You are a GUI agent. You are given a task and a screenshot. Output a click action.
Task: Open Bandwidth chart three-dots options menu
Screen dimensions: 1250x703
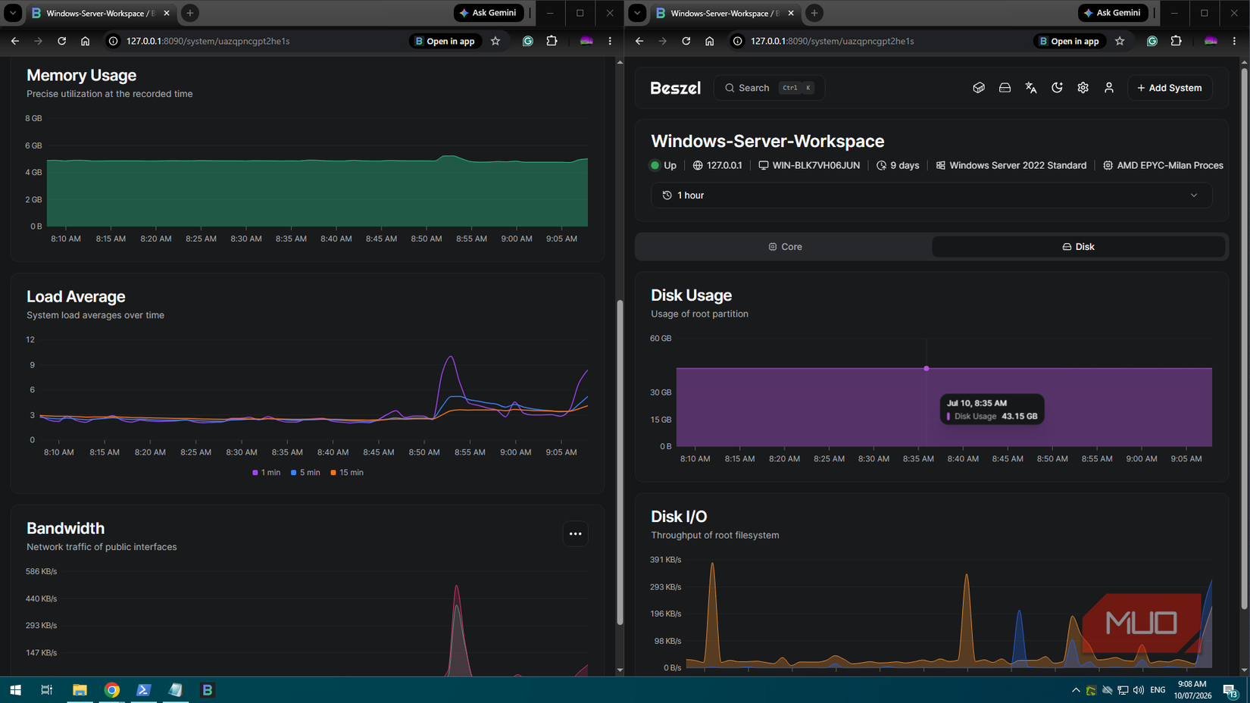576,534
